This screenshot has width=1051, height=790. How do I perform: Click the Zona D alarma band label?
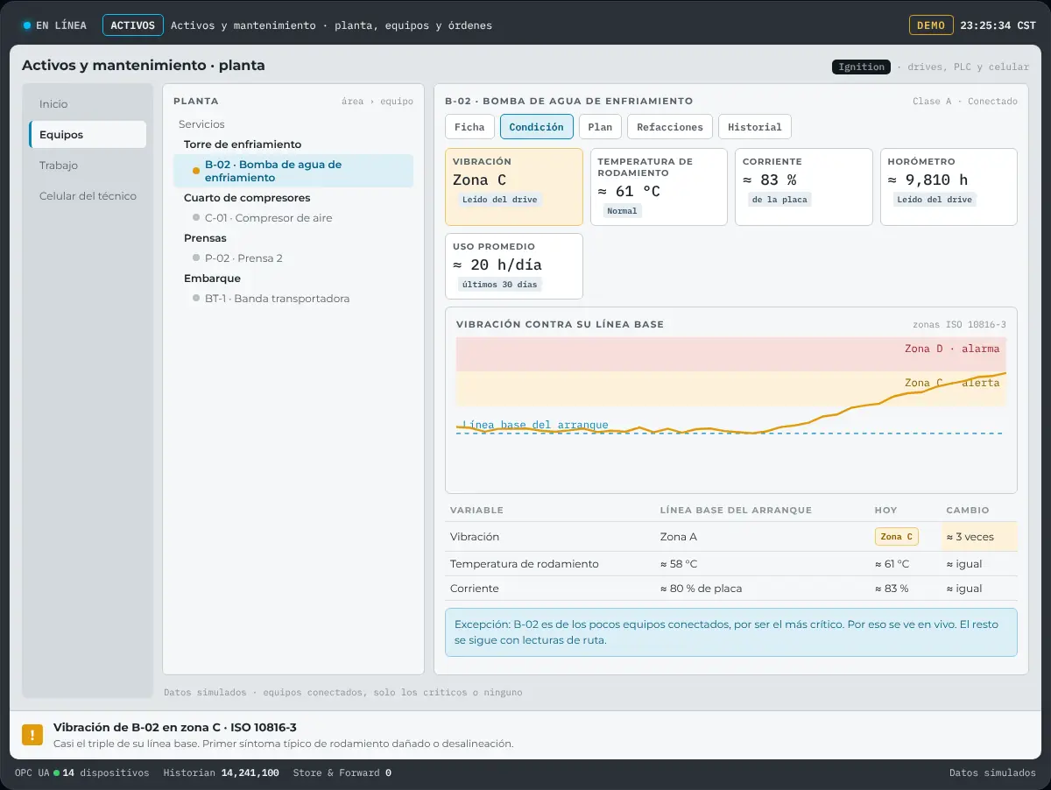pyautogui.click(x=952, y=349)
